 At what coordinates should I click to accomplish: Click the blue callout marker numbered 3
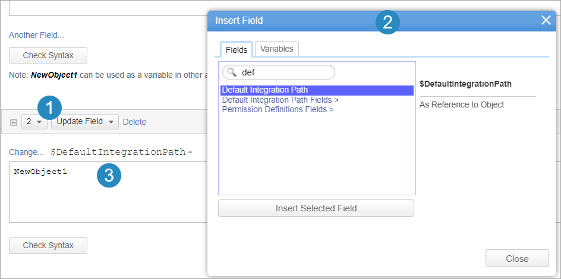pyautogui.click(x=109, y=176)
